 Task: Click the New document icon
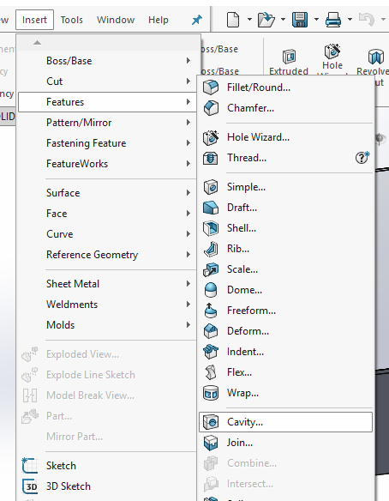pos(233,20)
